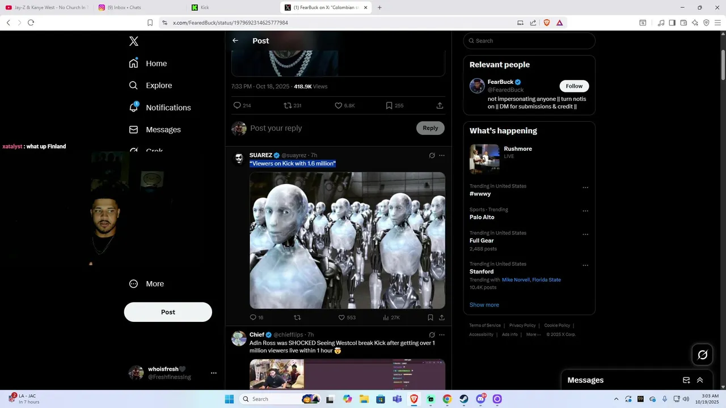This screenshot has height=408, width=726.
Task: Click the gray Reply button
Action: pos(430,128)
